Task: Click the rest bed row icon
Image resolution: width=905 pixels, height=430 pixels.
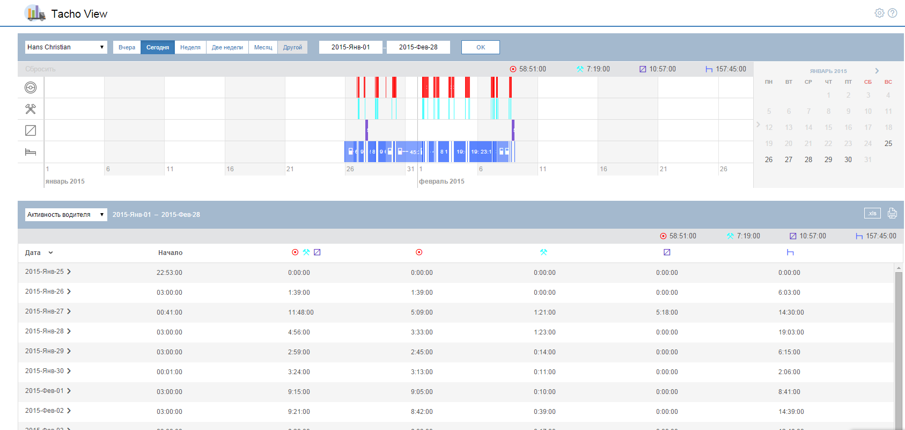Action: (31, 152)
